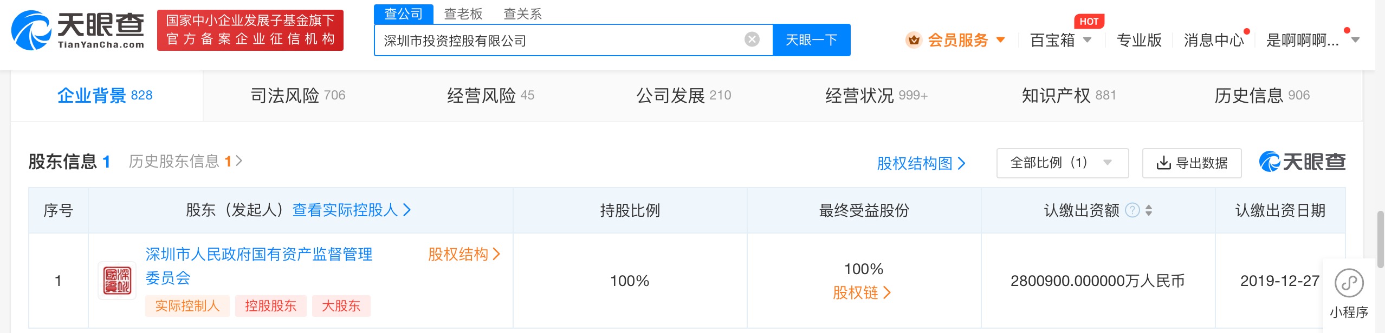The image size is (1385, 333).
Task: Switch to the 查关系 search tab
Action: tap(523, 14)
